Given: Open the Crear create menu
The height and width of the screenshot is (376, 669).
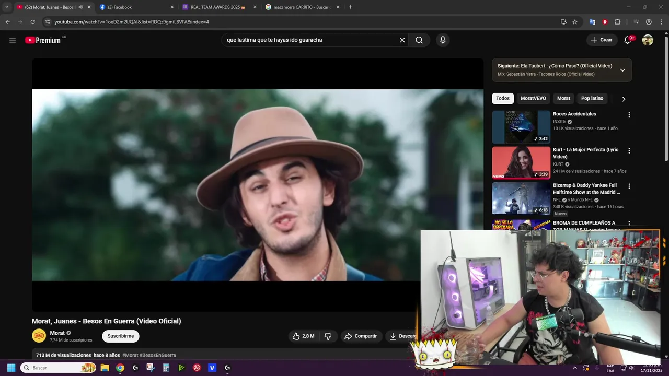Looking at the screenshot, I should [602, 40].
